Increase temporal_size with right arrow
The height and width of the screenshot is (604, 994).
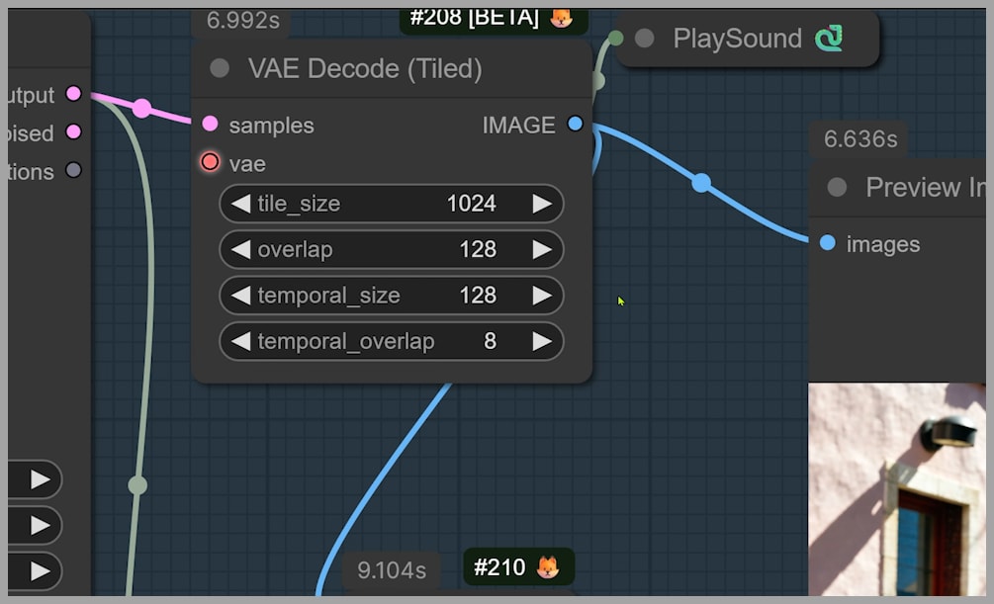coord(541,296)
